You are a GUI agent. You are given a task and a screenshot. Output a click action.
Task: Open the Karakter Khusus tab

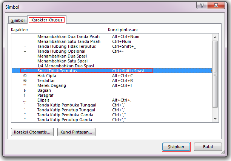47,20
